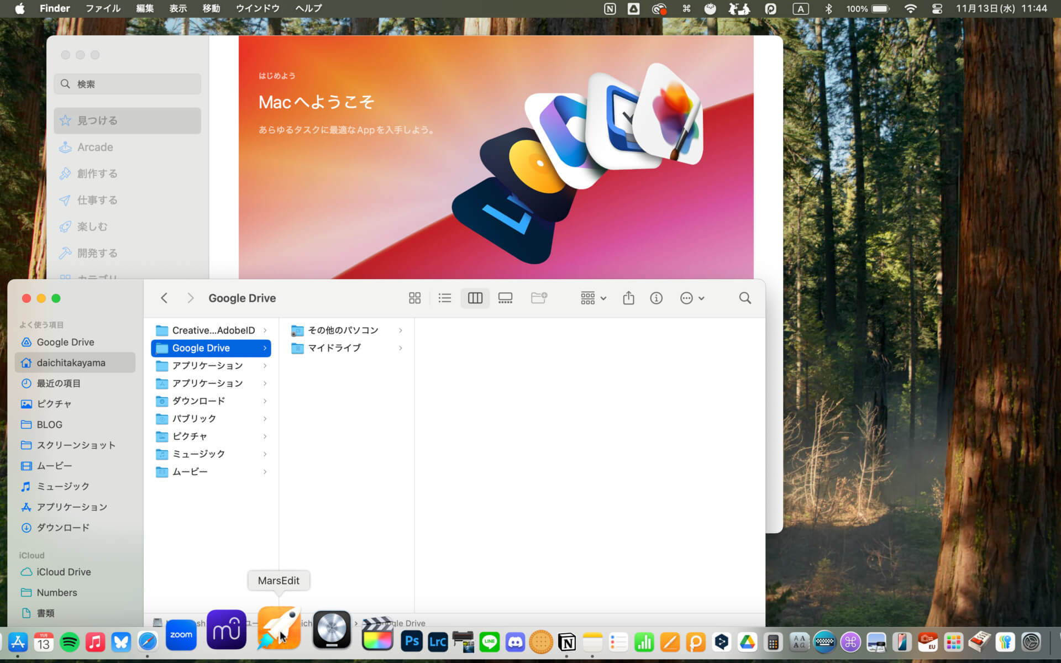Select 仕事する in App Store sidebar
This screenshot has width=1061, height=663.
point(128,200)
